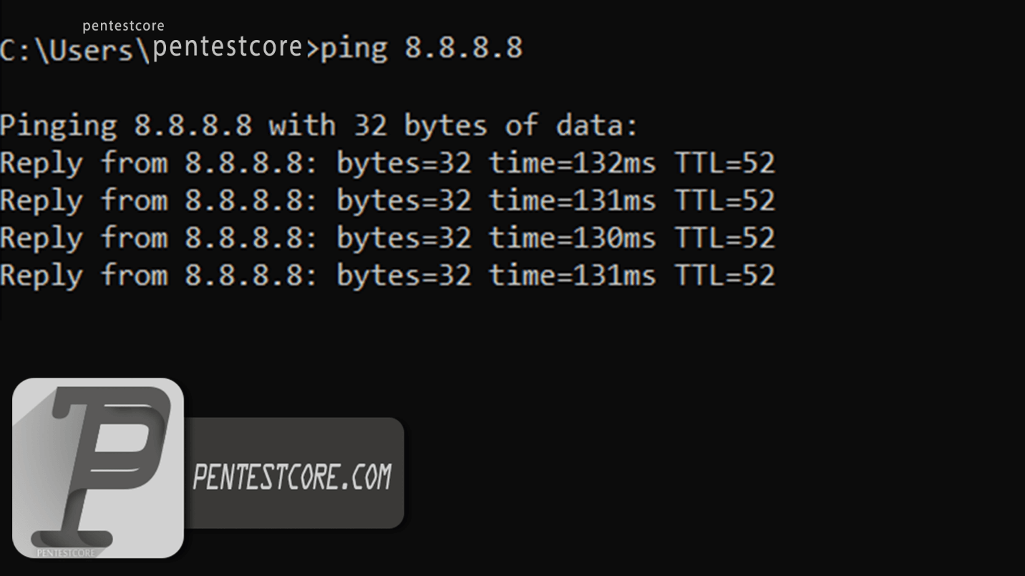Click the large pentestcore username in prompt
Image resolution: width=1025 pixels, height=576 pixels.
coord(228,47)
